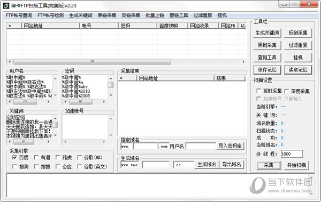Open the 查链工具 menu
This screenshot has width=321, height=202.
pyautogui.click(x=179, y=15)
